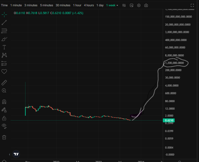
Task: Collapse the drawing toolbar arrow
Action: (10, 154)
